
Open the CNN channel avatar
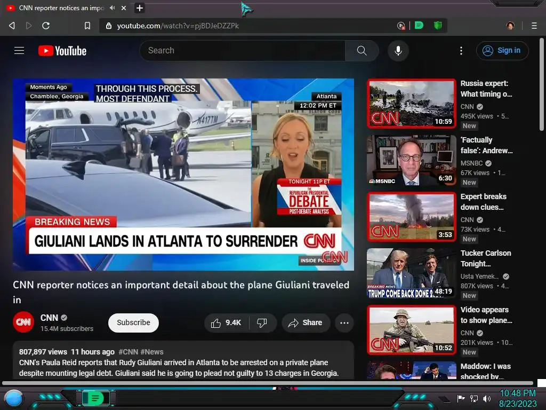[x=23, y=322]
